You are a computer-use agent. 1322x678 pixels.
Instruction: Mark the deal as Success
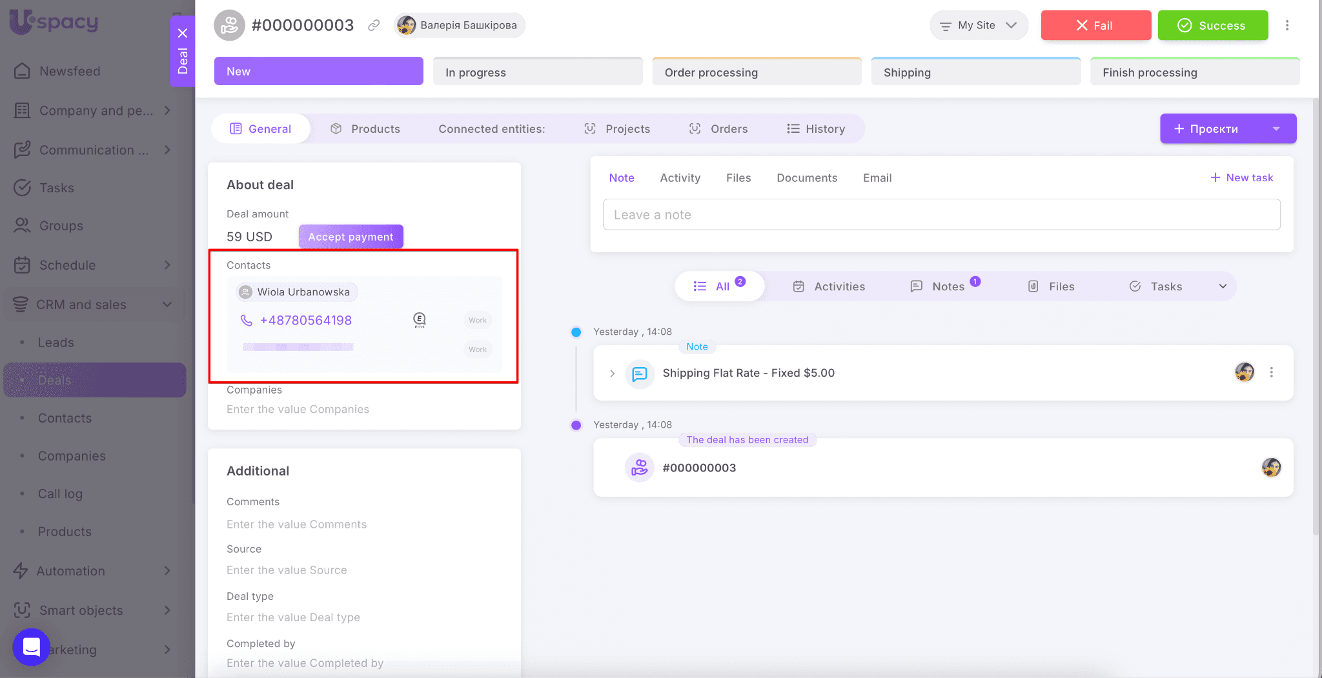1212,26
